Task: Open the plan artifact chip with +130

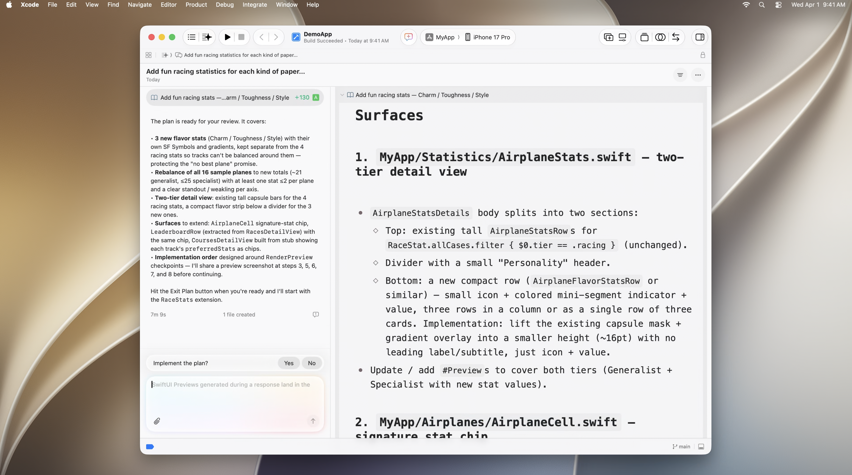Action: click(235, 97)
